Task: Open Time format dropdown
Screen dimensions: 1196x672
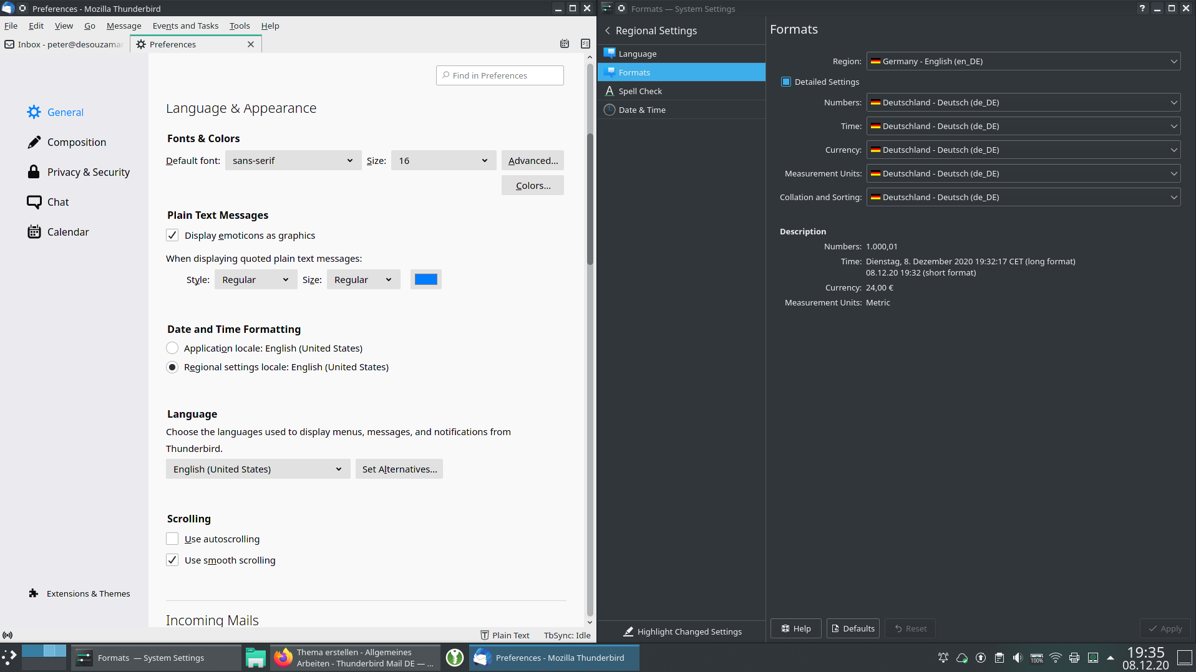Action: click(1023, 126)
